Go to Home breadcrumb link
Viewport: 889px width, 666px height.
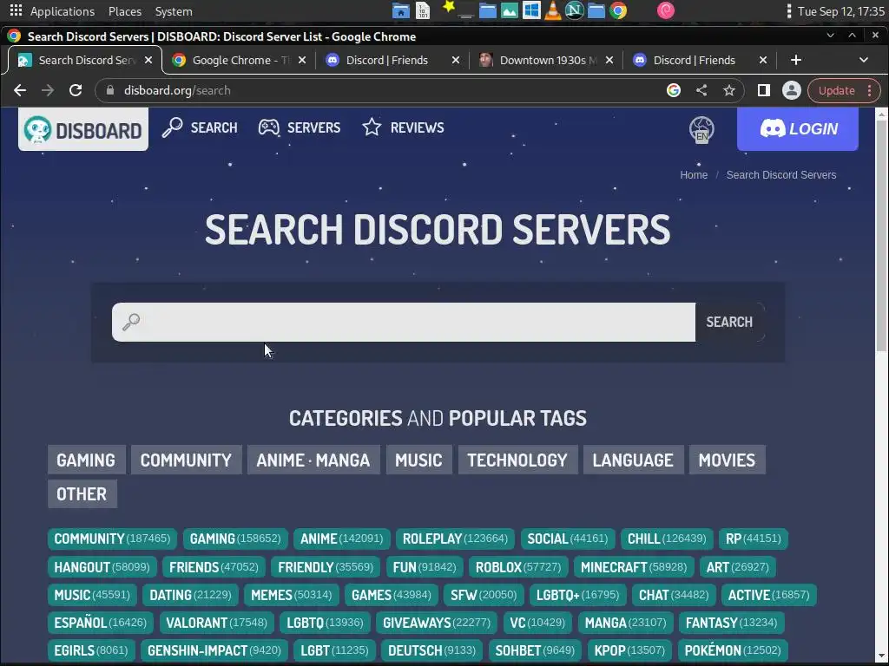(x=694, y=175)
